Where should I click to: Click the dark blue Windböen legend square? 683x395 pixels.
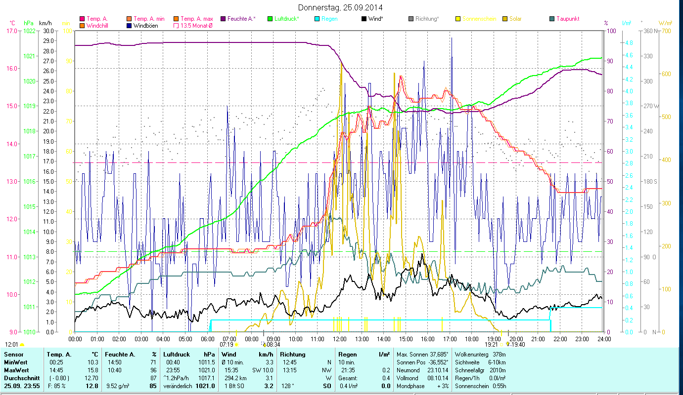coord(129,25)
